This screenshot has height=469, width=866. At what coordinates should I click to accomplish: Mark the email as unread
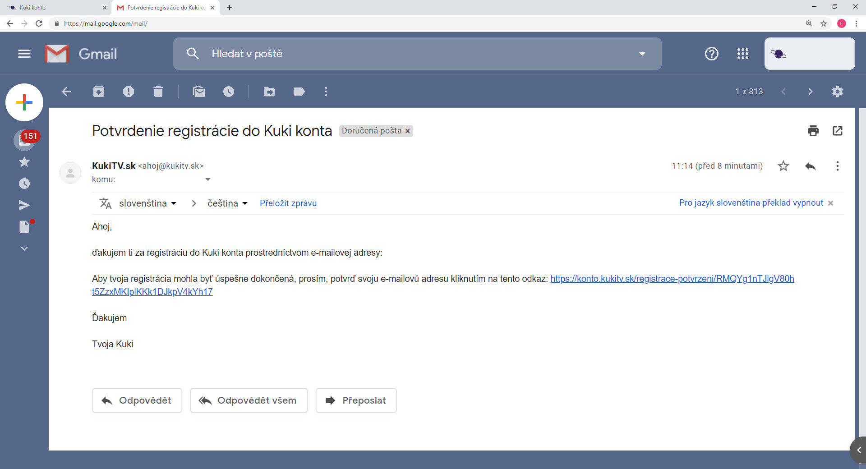(x=199, y=92)
